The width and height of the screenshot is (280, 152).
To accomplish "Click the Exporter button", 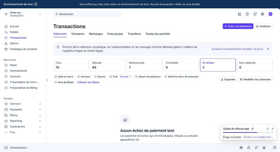I will [x=228, y=79].
